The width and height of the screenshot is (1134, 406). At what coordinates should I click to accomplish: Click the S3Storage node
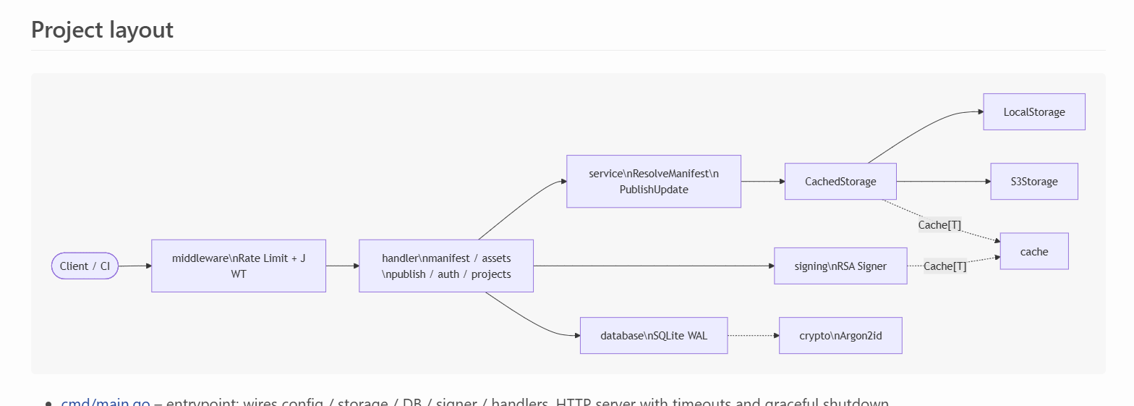[1033, 181]
